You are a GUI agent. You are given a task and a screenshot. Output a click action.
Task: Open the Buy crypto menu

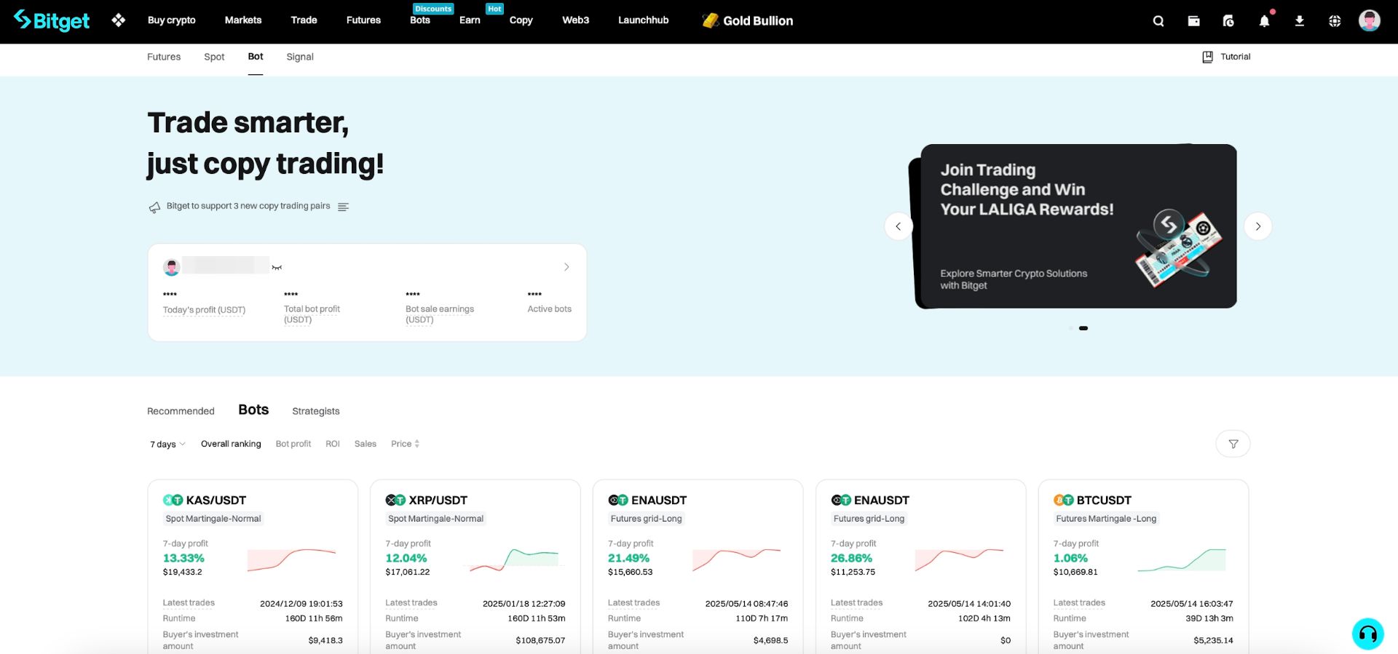pyautogui.click(x=171, y=20)
